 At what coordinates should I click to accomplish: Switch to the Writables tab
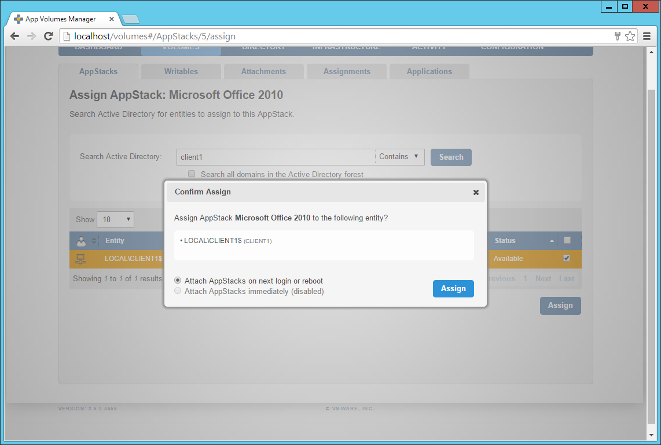click(181, 72)
